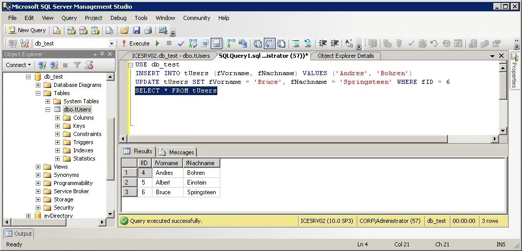522x251 pixels.
Task: Click the fNachname column header
Action: point(201,163)
